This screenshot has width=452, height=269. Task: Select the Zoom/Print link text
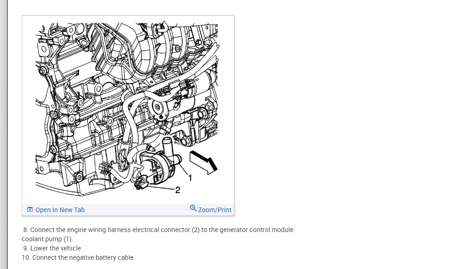(215, 210)
